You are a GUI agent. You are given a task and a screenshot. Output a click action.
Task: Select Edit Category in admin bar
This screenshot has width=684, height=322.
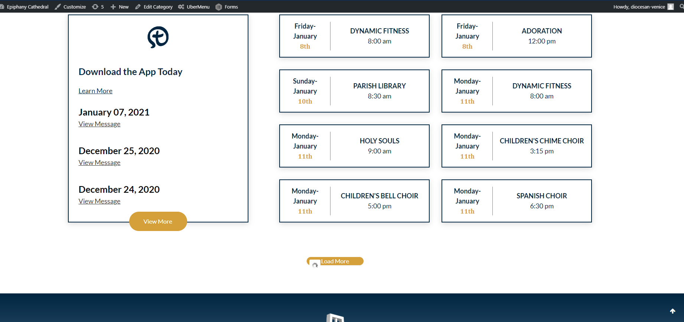click(154, 7)
